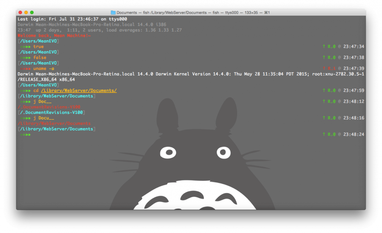382x233 pixels.
Task: Click the green up arrow on the 23:47:34 line
Action: [324, 47]
